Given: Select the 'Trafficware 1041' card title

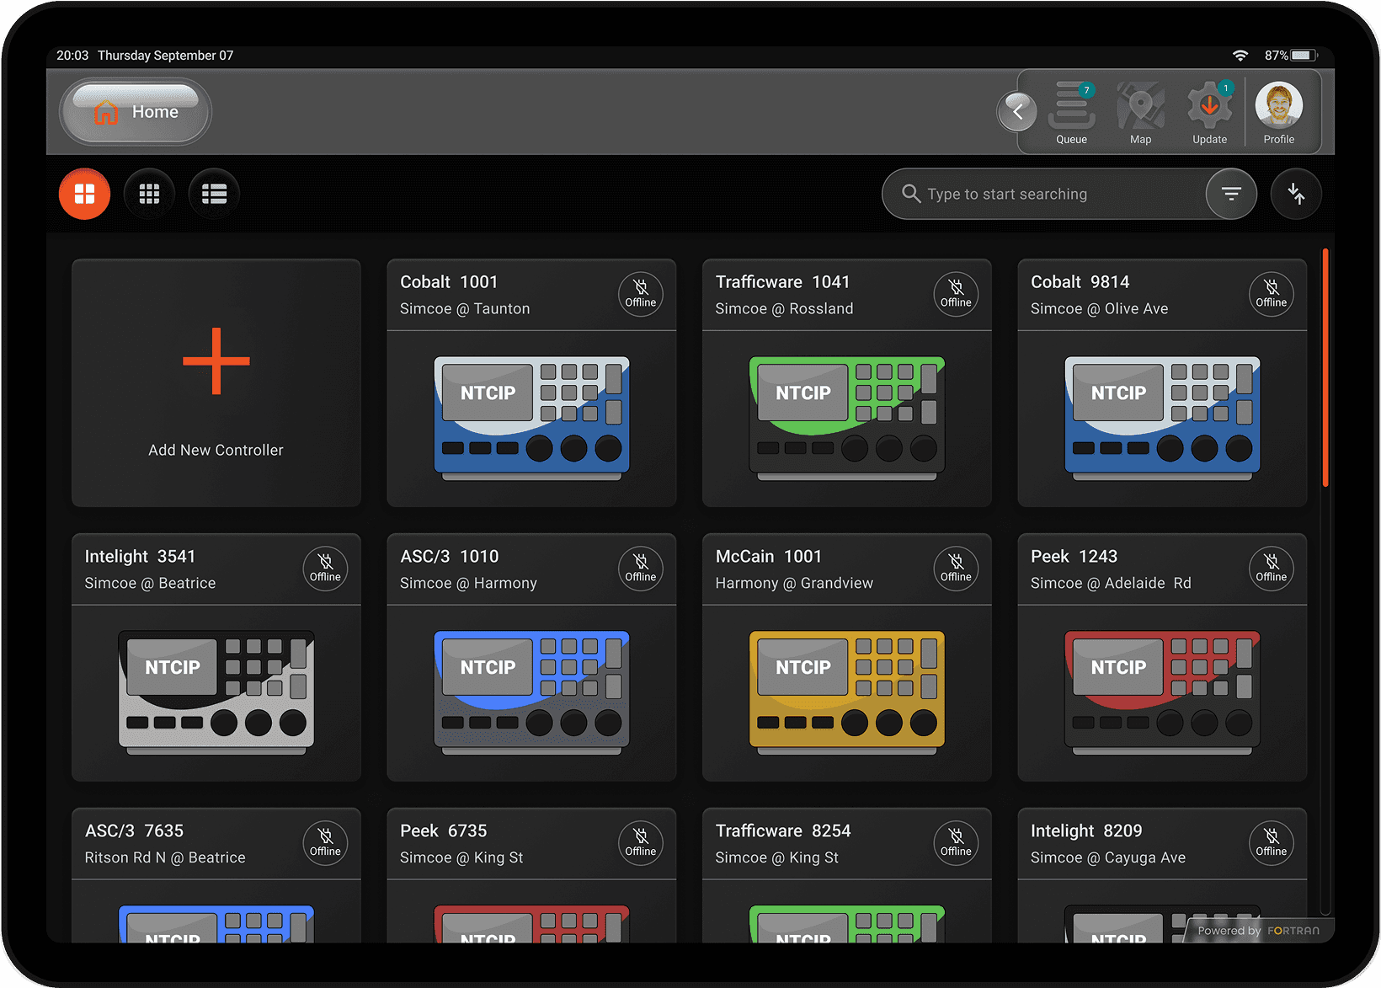Looking at the screenshot, I should (782, 282).
